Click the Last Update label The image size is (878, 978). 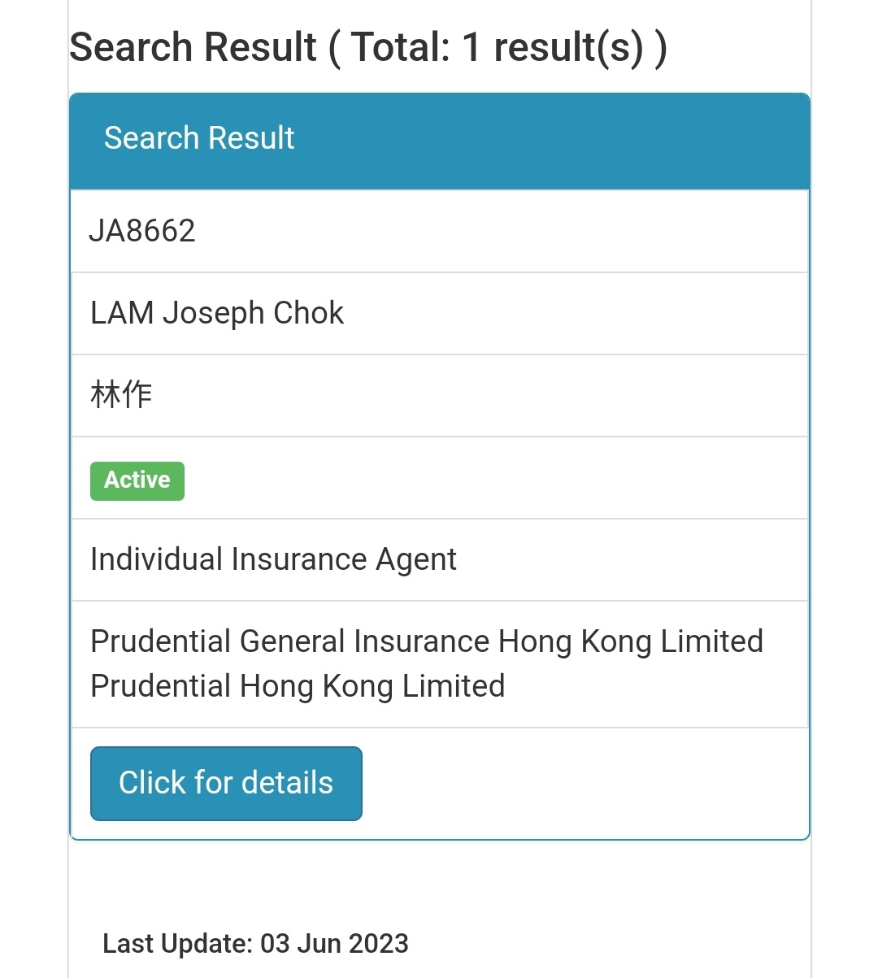pyautogui.click(x=178, y=944)
